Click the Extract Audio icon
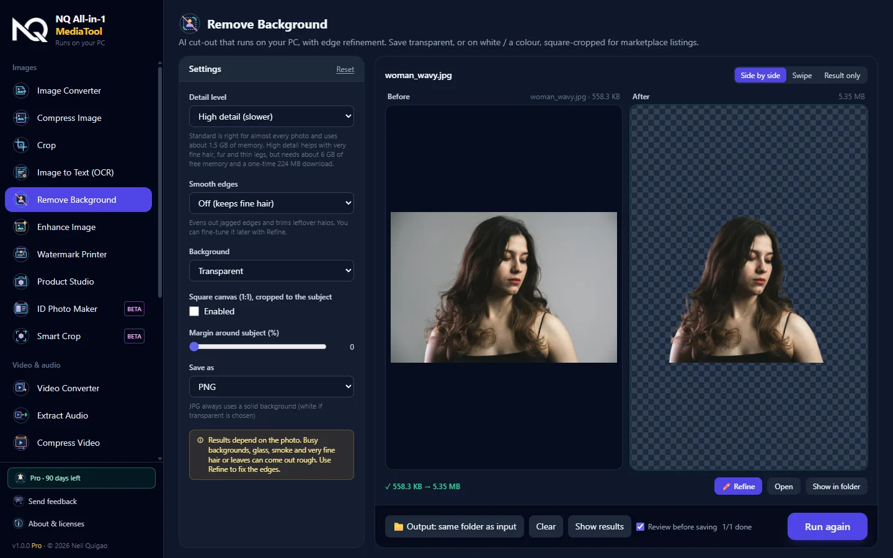This screenshot has width=893, height=558. pos(21,415)
